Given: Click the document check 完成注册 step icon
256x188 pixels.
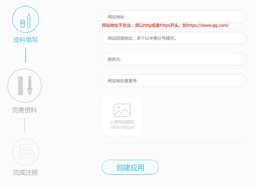Looking at the screenshot, I should 25,151.
